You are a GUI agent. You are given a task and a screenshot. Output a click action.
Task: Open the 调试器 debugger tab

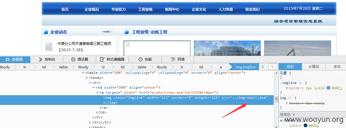[80, 59]
